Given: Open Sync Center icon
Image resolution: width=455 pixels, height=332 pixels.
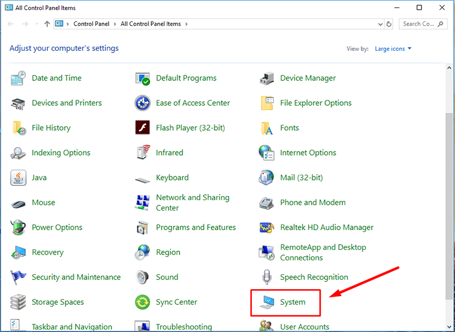Looking at the screenshot, I should (x=143, y=303).
